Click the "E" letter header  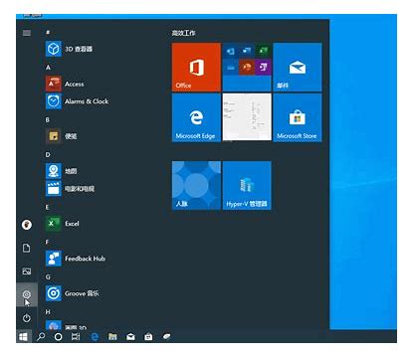coord(47,207)
